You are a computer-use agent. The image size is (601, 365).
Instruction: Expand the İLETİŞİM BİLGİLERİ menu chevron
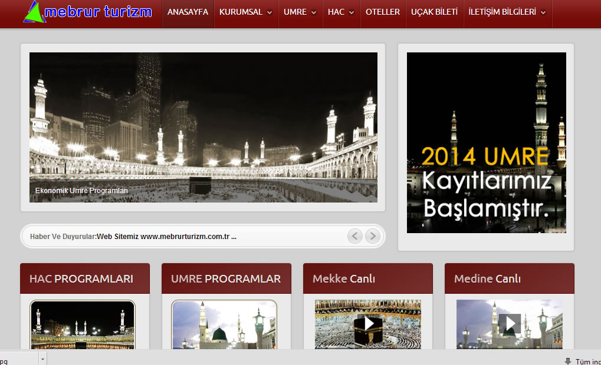pos(543,12)
